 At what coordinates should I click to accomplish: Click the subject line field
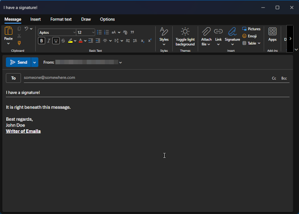pyautogui.click(x=148, y=93)
